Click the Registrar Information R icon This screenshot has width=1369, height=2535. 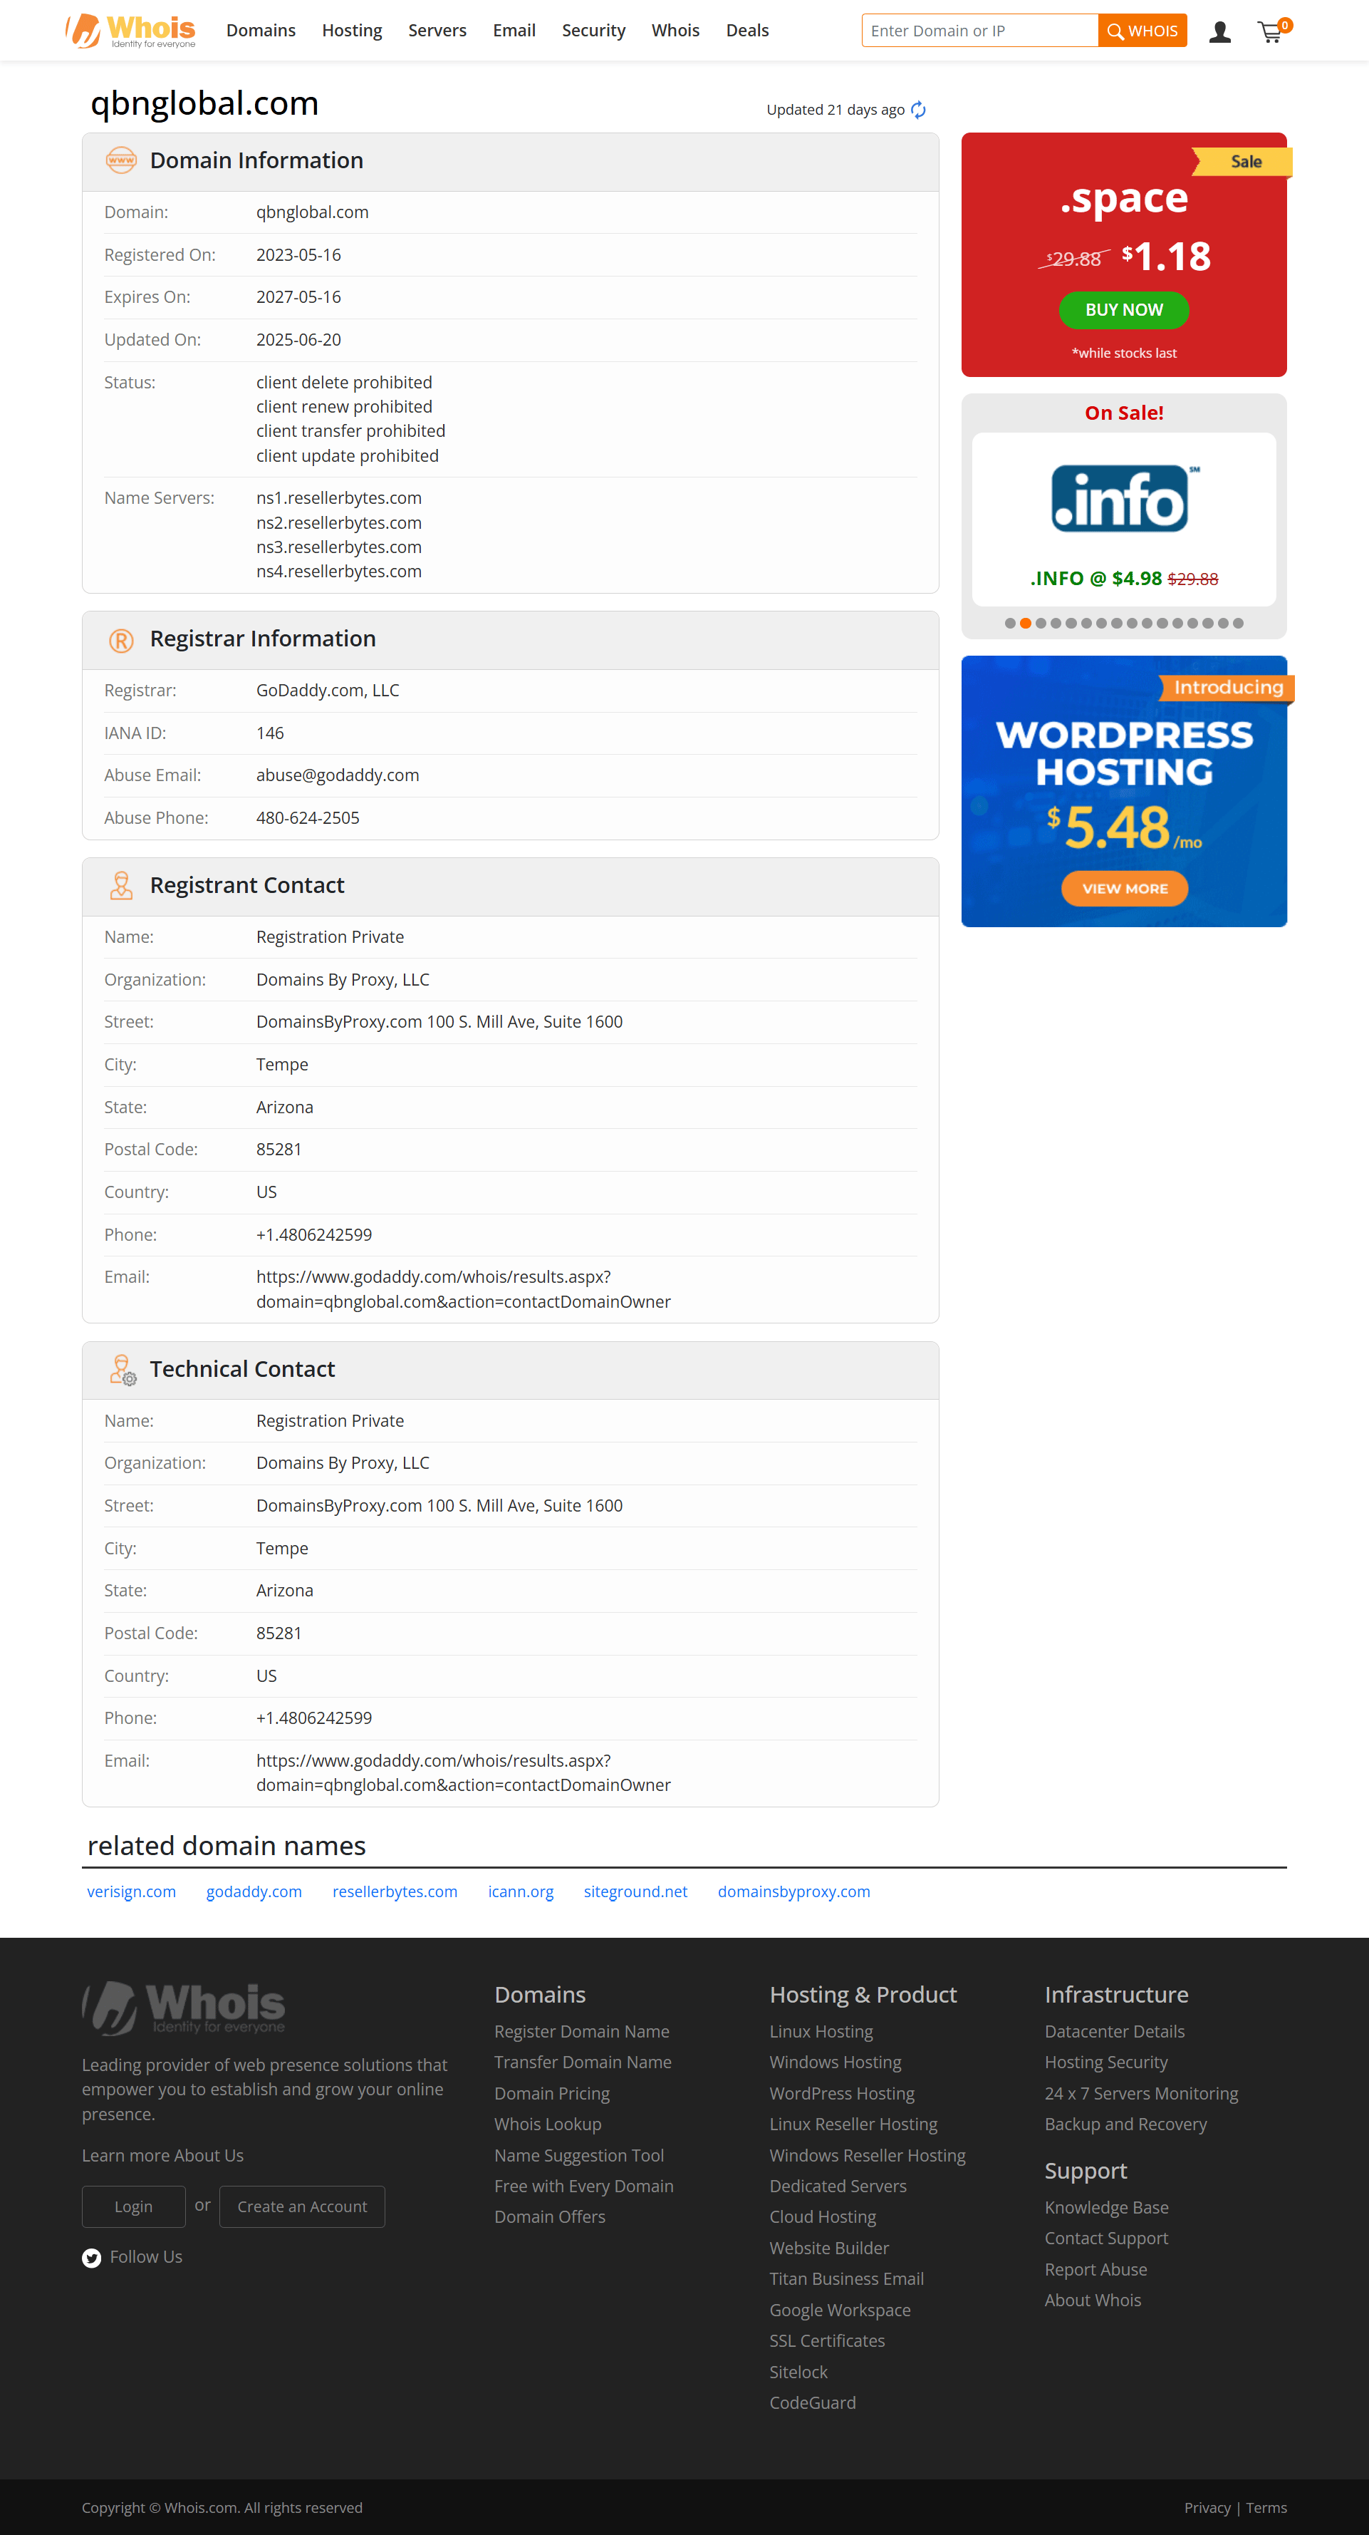coord(121,640)
